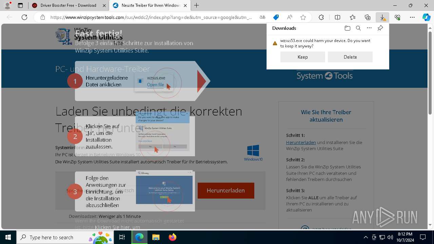This screenshot has height=244, width=434.
Task: Close the Driver Booster Free tab
Action: pos(104,5)
